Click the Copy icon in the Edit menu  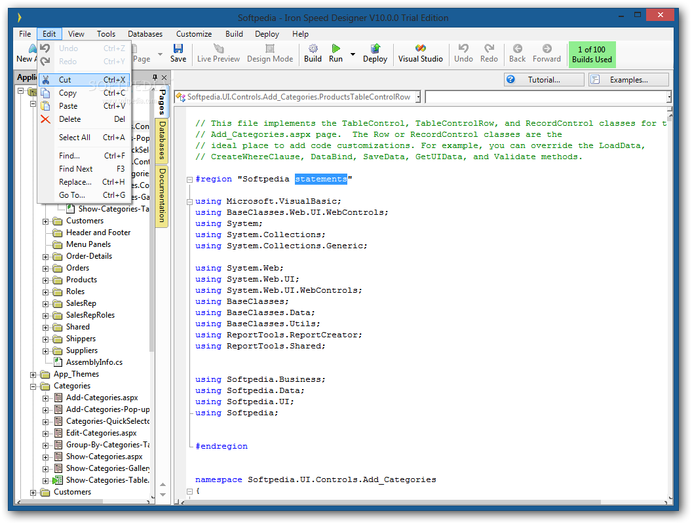[45, 93]
